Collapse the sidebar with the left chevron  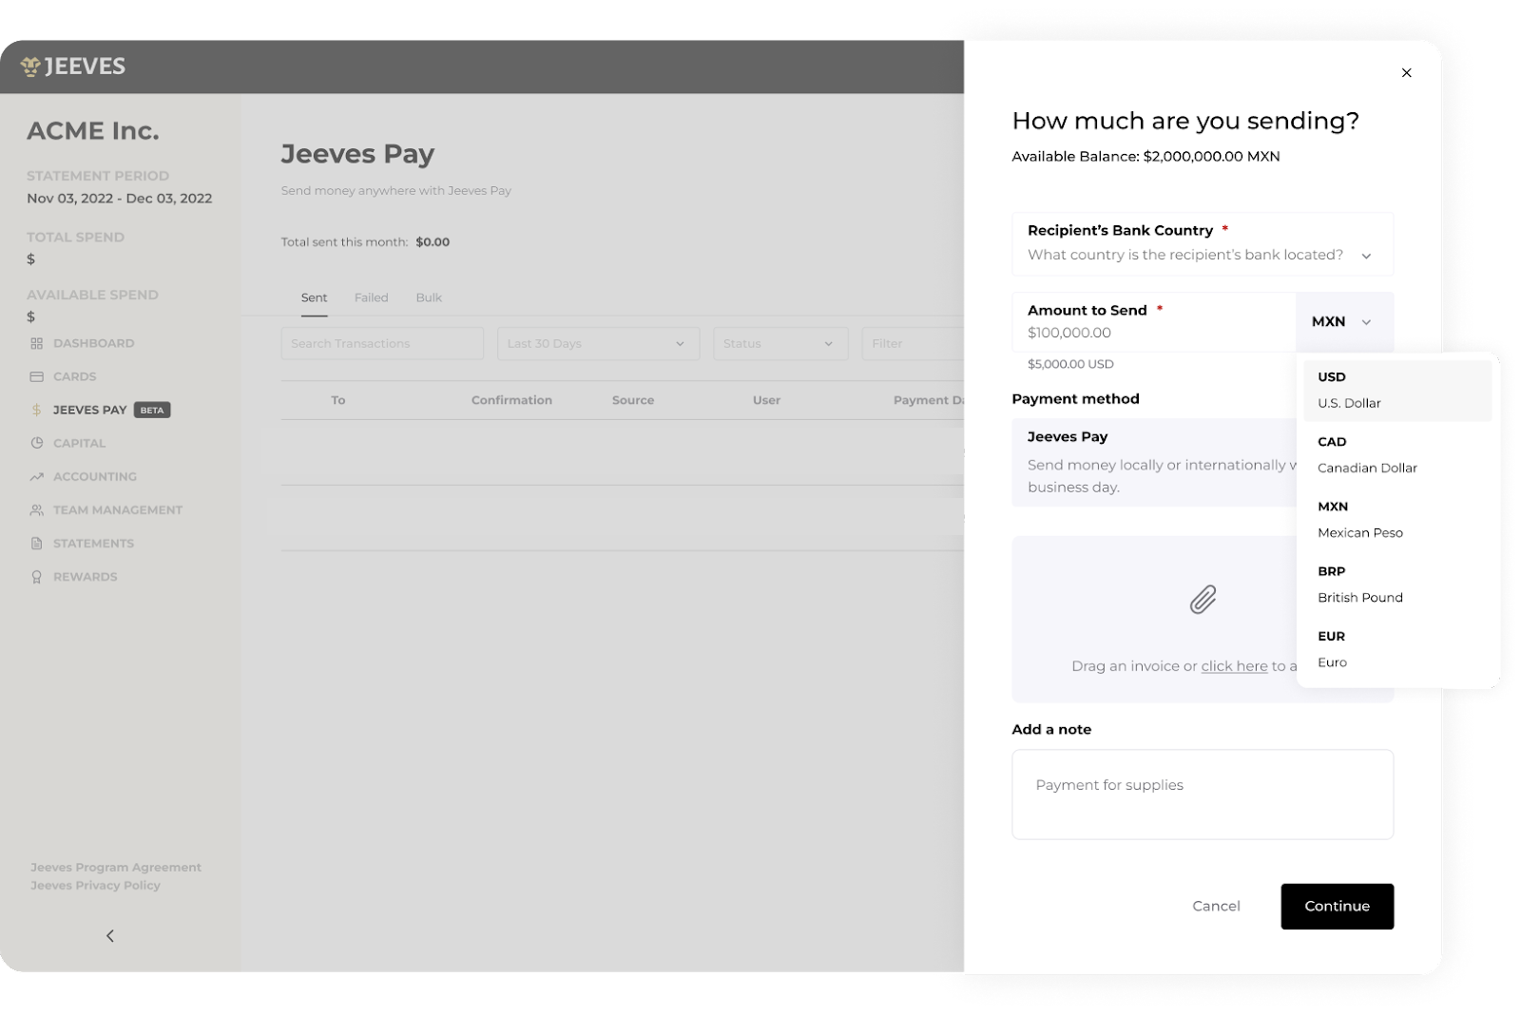pos(110,936)
